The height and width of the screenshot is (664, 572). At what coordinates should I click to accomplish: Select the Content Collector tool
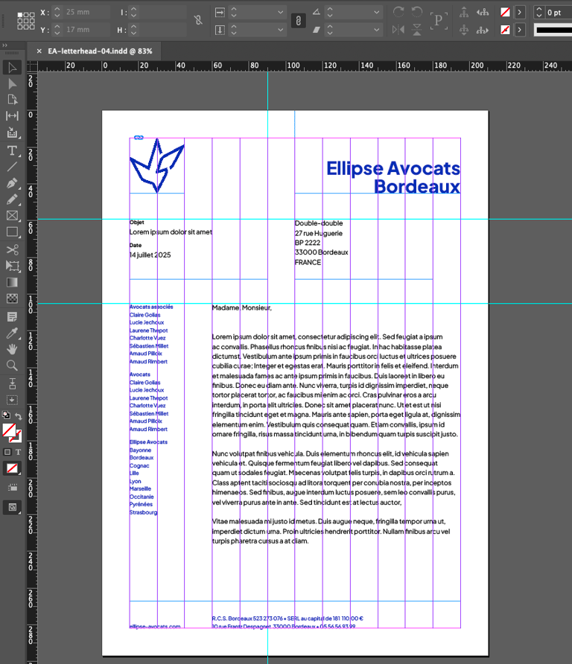click(x=12, y=133)
